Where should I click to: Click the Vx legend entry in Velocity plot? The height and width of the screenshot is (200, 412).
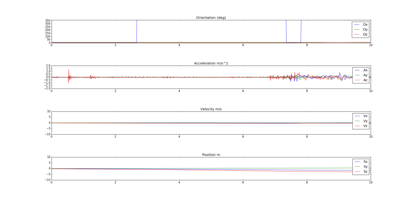[x=365, y=116]
